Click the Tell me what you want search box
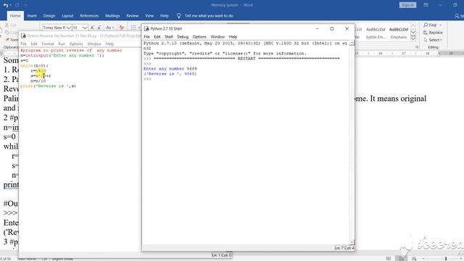Image resolution: width=464 pixels, height=261 pixels. 209,16
